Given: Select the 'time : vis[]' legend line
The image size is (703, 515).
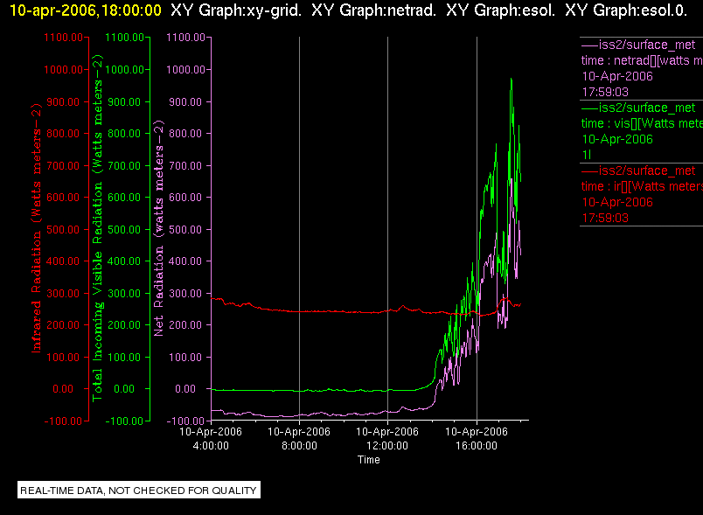Looking at the screenshot, I should pyautogui.click(x=642, y=123).
